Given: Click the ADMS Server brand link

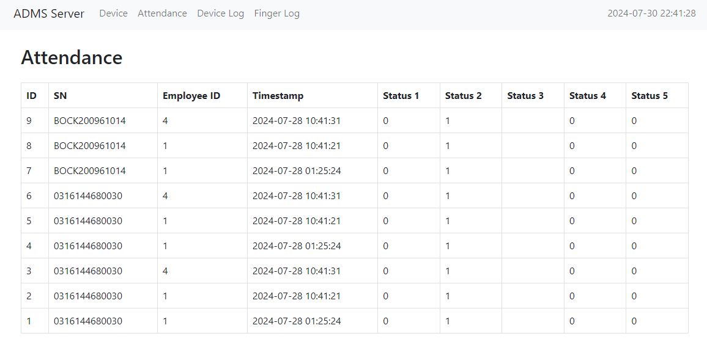Looking at the screenshot, I should [x=49, y=13].
